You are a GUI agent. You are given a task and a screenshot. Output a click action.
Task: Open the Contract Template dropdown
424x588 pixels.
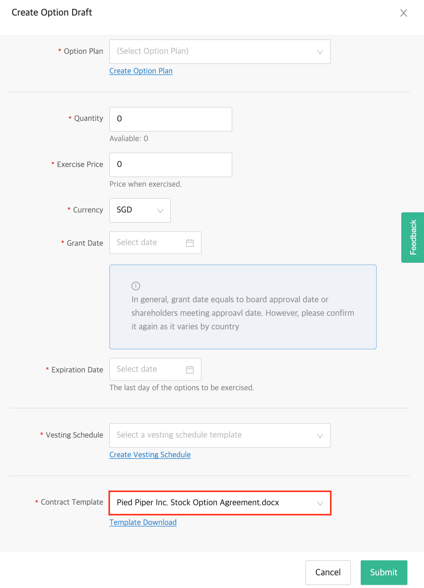click(x=220, y=503)
